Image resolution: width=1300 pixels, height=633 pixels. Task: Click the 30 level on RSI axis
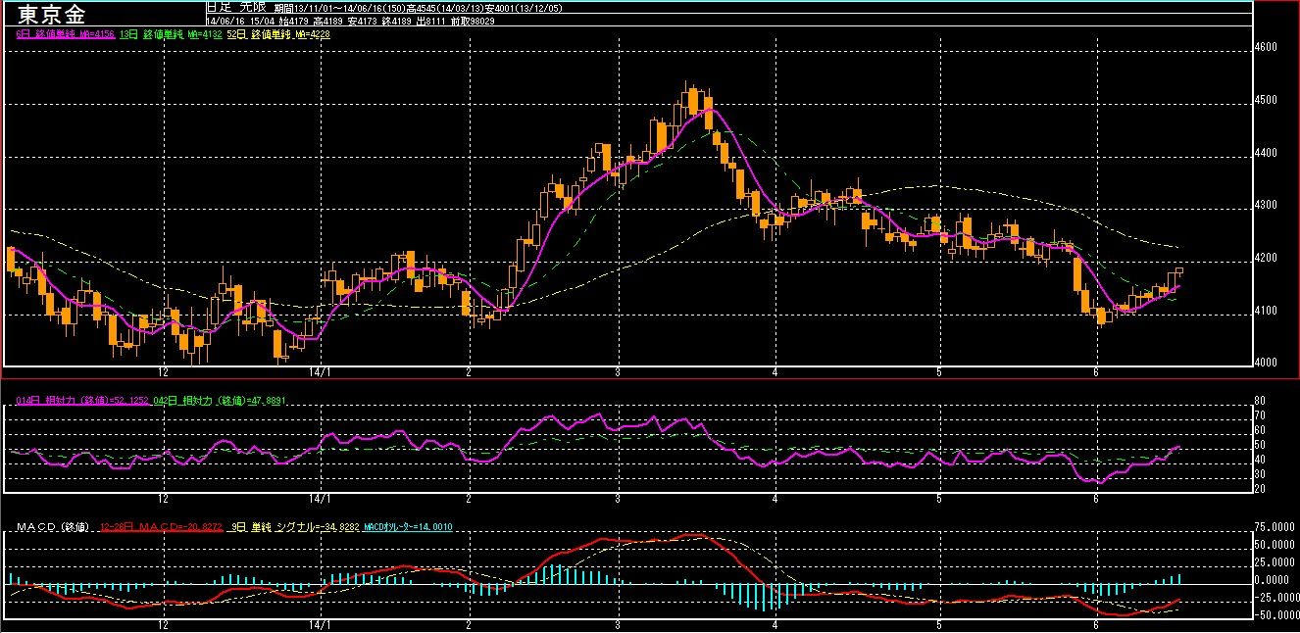(1262, 474)
